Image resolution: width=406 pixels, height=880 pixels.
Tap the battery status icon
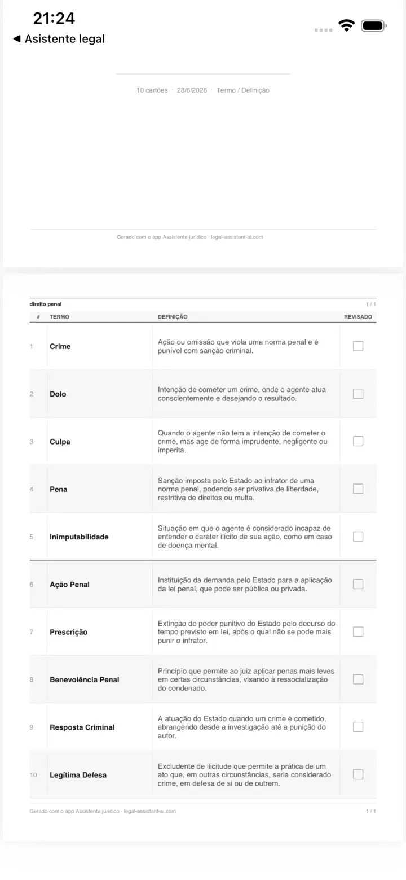point(373,25)
